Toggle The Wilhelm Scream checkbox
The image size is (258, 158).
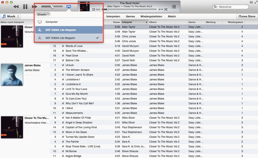[63, 70]
